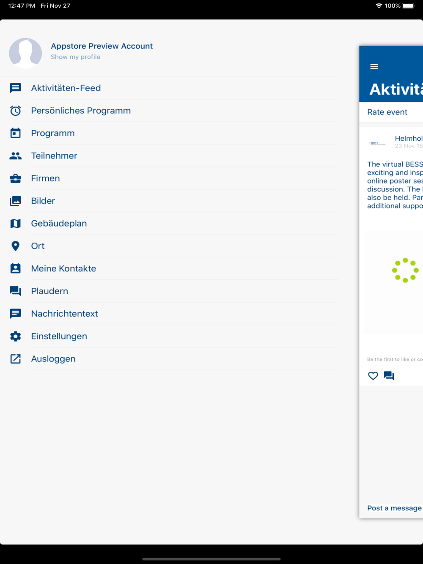Click the logout arrow icon for Ausloggen

click(x=16, y=359)
